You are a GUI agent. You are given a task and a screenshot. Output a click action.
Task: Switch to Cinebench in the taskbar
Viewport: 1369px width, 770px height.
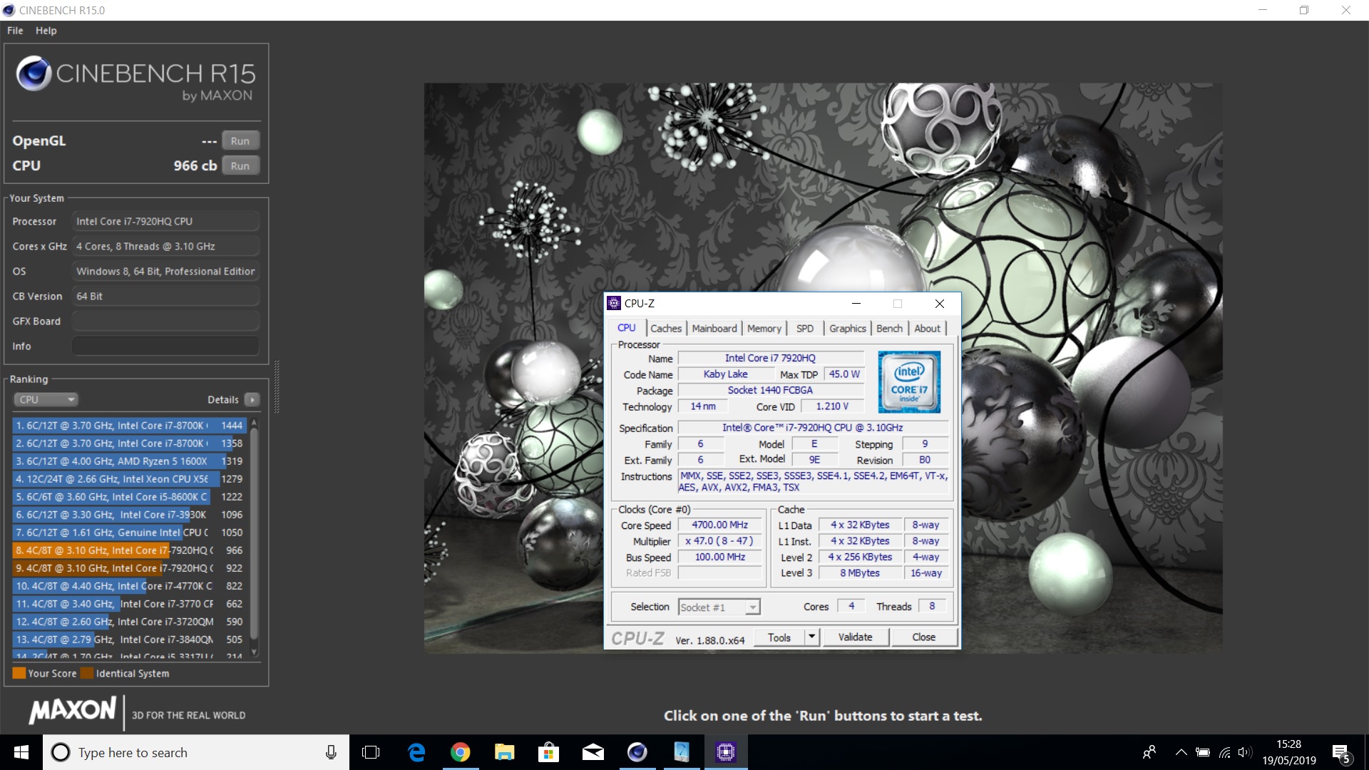coord(637,752)
